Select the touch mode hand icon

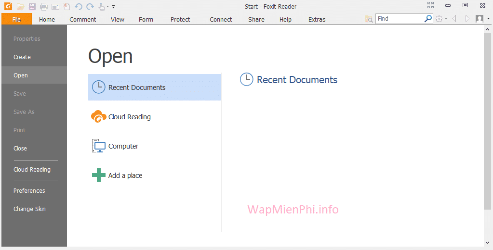(102, 6)
